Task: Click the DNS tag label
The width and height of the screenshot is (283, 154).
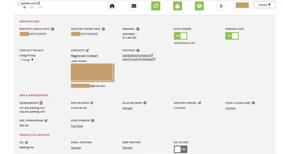Action: tap(32, 7)
